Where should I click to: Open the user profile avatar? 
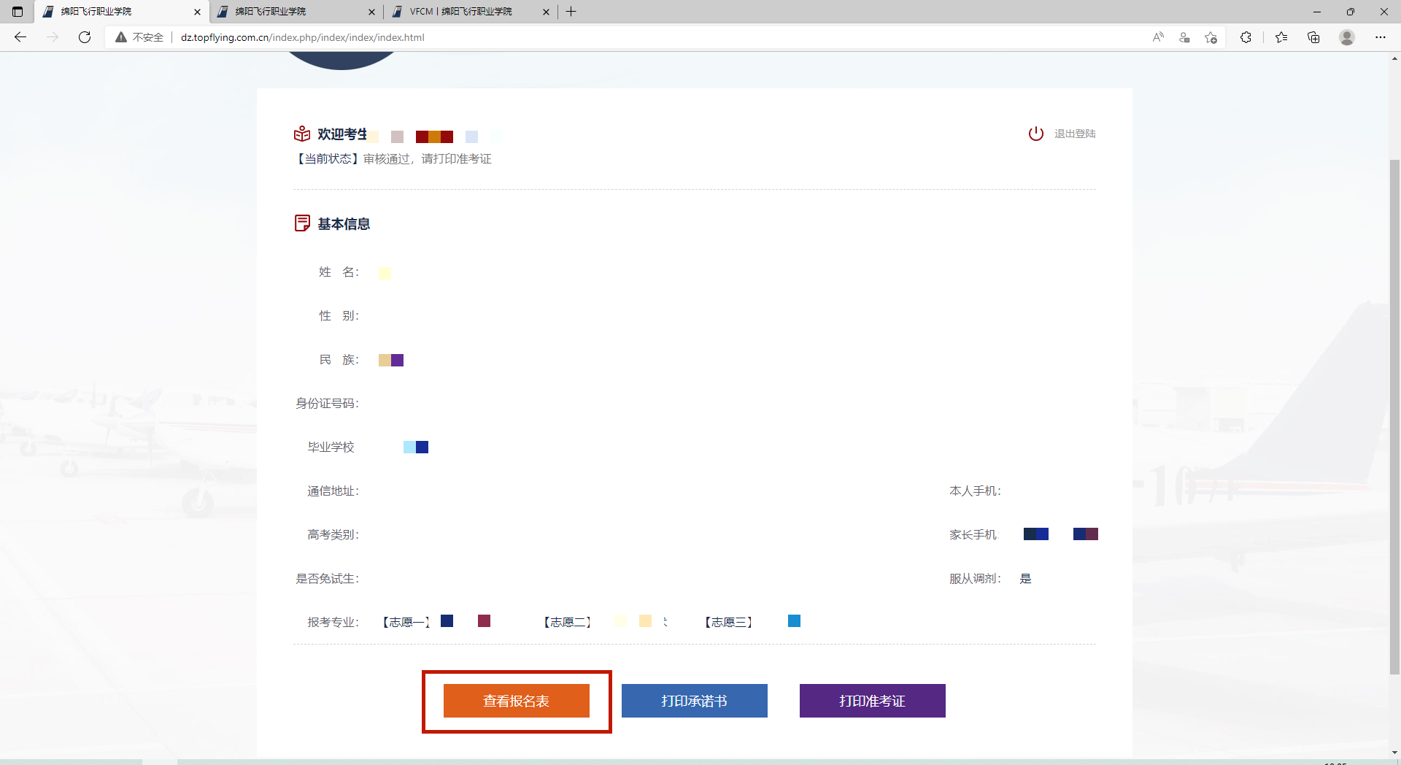tap(1347, 37)
